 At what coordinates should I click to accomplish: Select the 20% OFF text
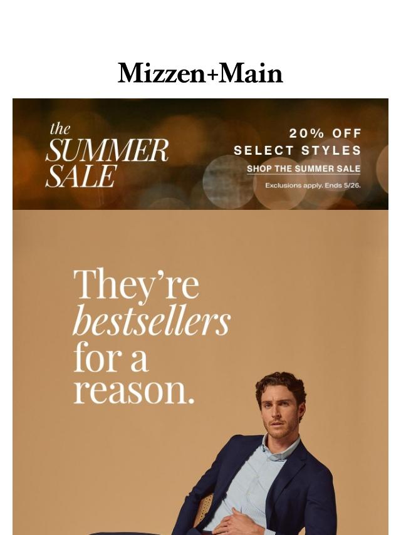coord(325,133)
